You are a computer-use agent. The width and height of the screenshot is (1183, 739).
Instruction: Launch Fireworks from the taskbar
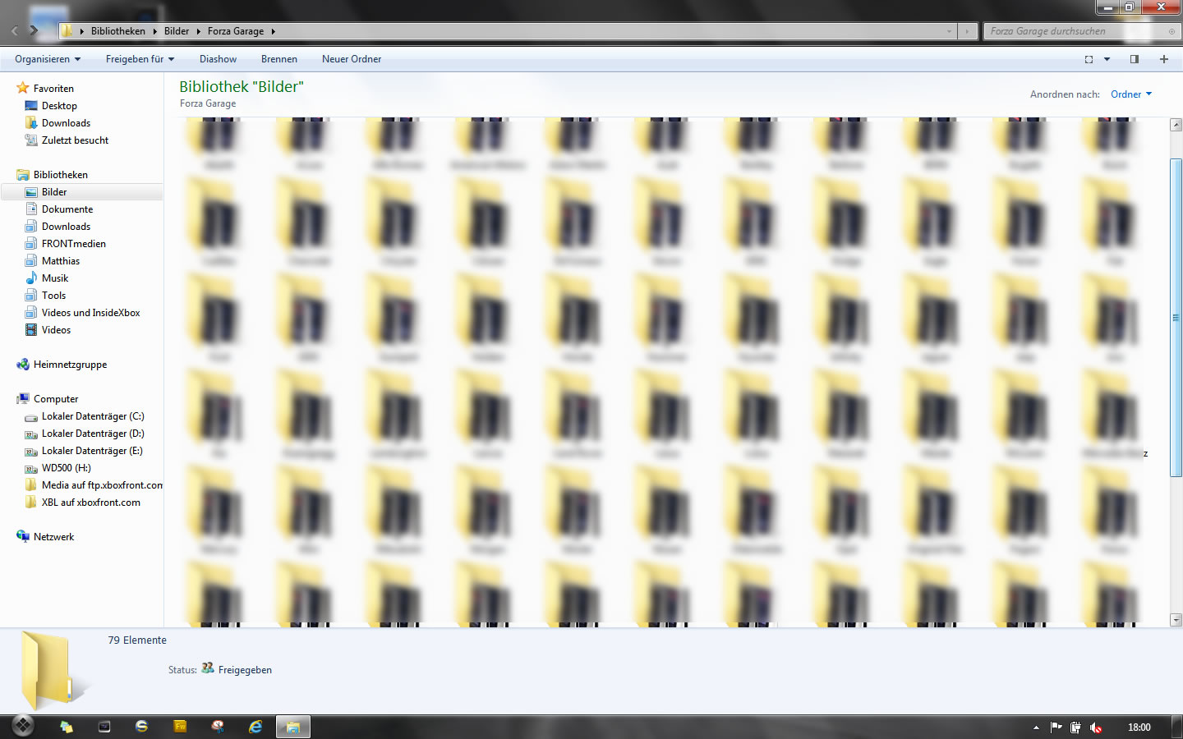point(180,727)
